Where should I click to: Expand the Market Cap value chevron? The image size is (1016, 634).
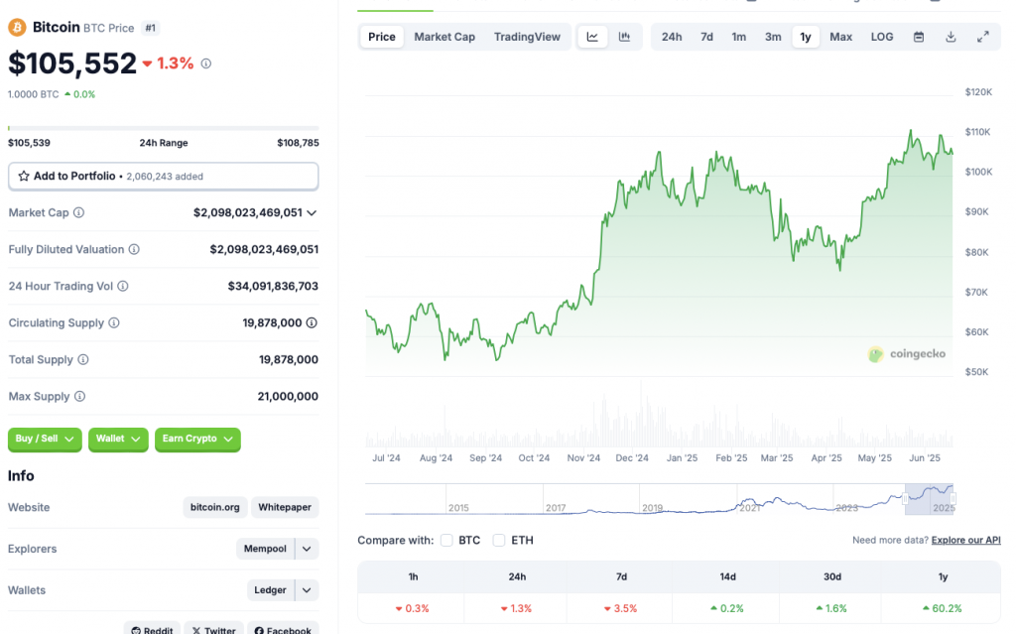pos(312,213)
